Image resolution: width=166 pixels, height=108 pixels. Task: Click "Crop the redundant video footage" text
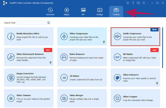tap(138, 100)
